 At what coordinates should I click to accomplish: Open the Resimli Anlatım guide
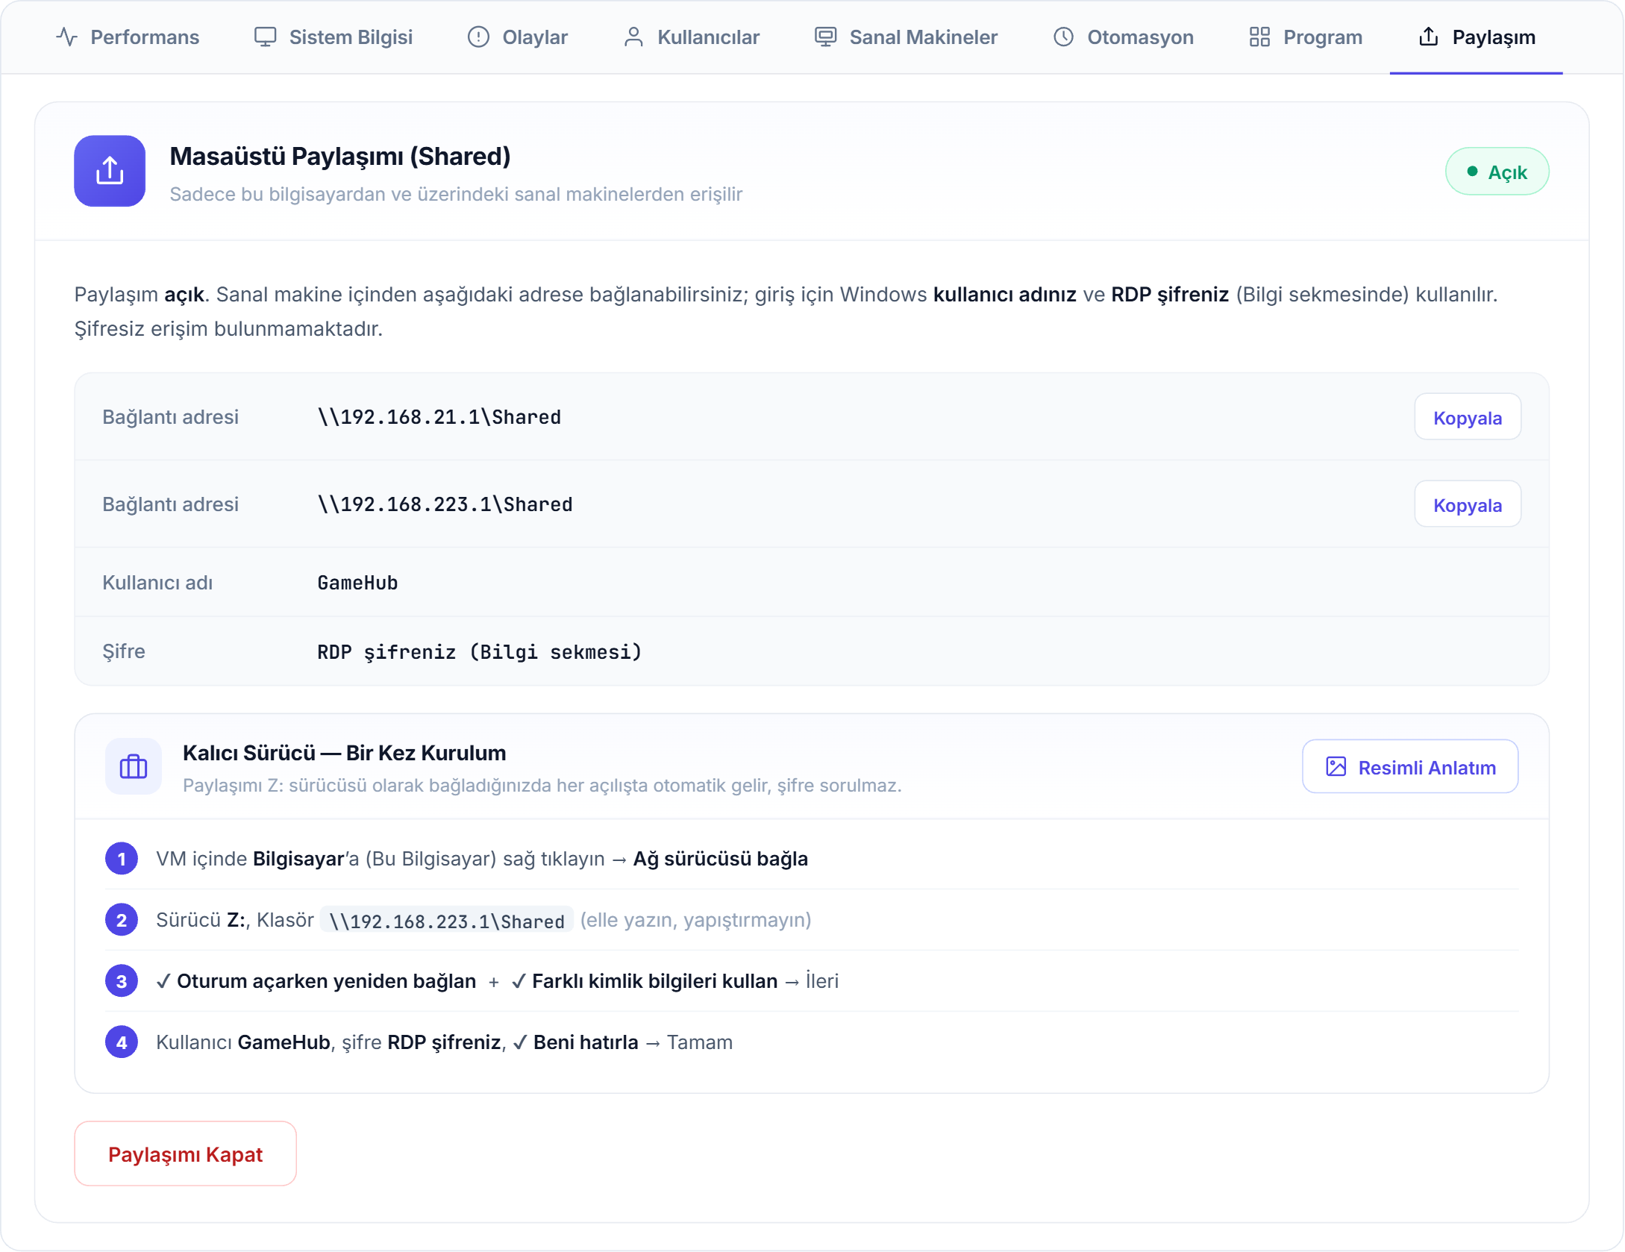point(1409,767)
